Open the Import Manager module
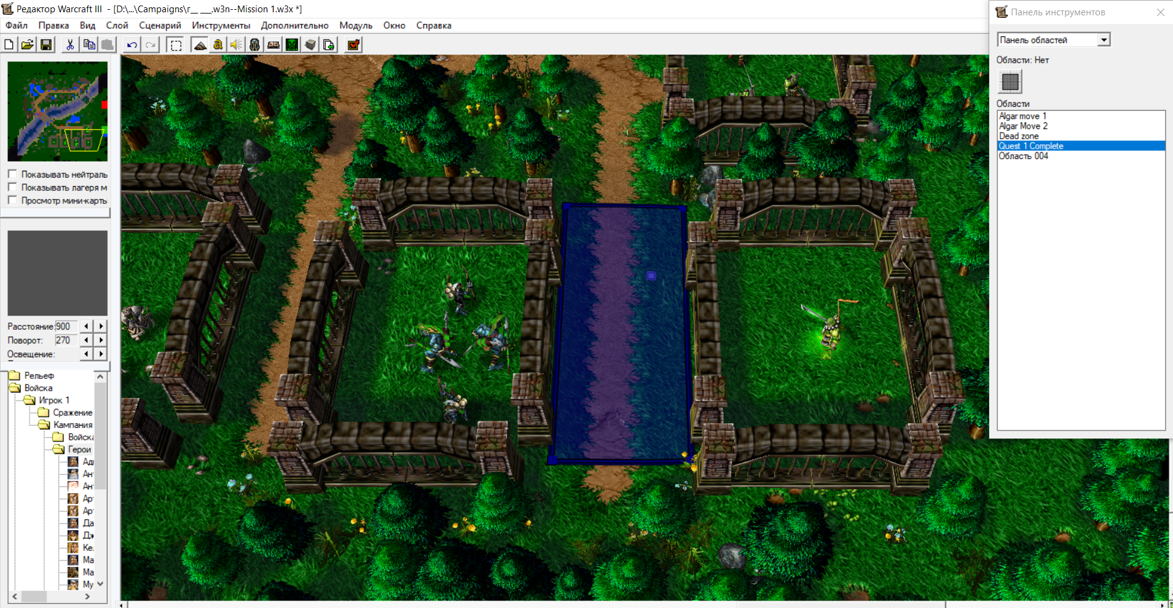The height and width of the screenshot is (608, 1173). (329, 45)
